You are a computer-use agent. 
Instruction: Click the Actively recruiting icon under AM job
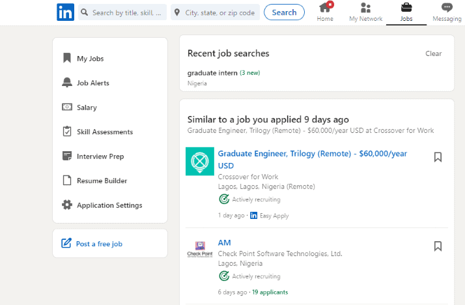[x=224, y=276]
